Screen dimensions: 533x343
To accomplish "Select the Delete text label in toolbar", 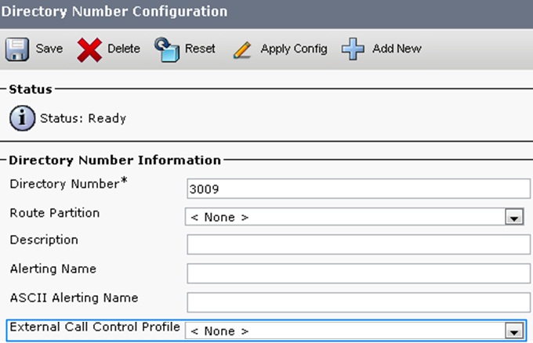I will [x=124, y=49].
